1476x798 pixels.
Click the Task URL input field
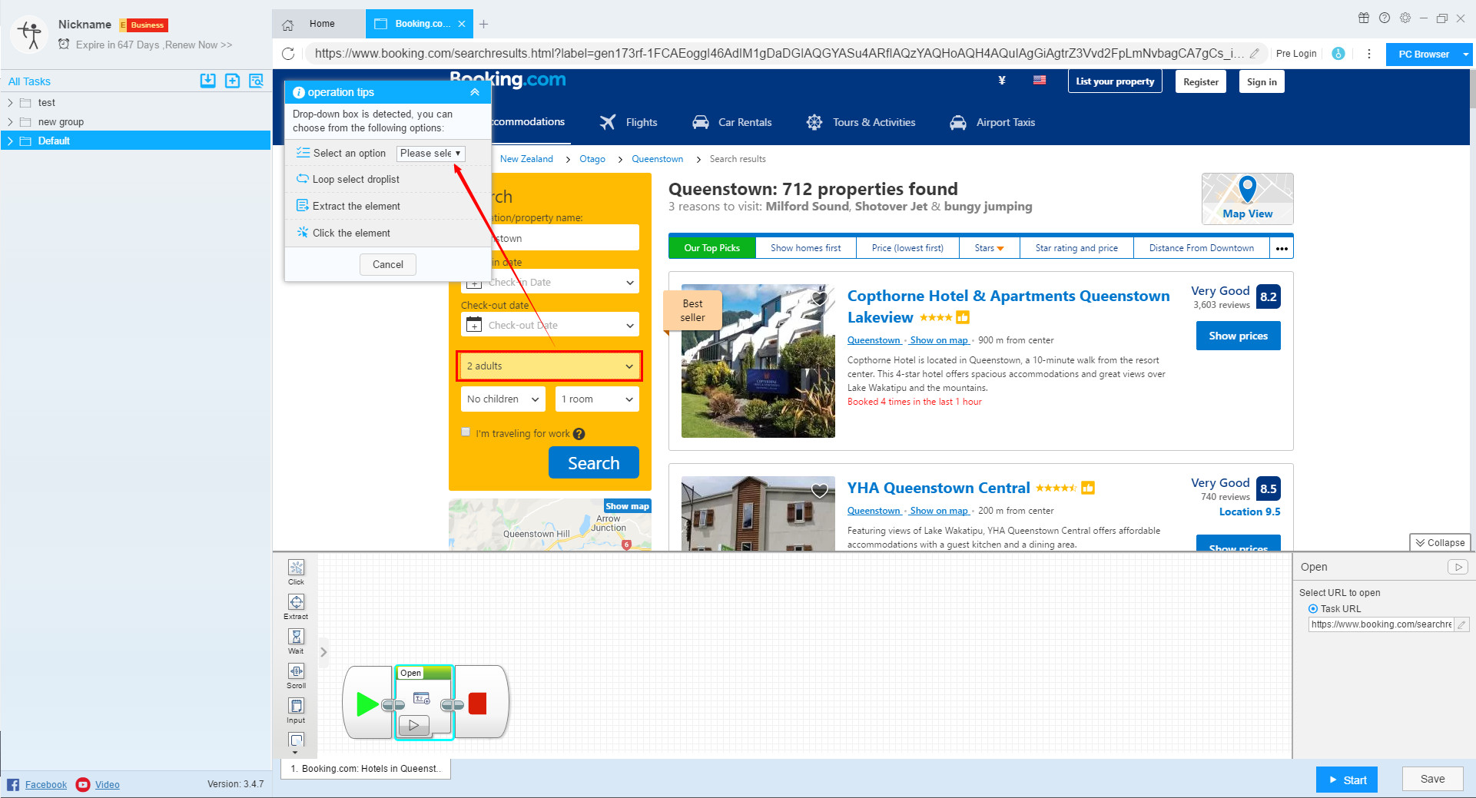pyautogui.click(x=1381, y=624)
